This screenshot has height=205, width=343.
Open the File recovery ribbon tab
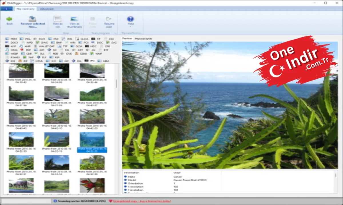point(25,9)
